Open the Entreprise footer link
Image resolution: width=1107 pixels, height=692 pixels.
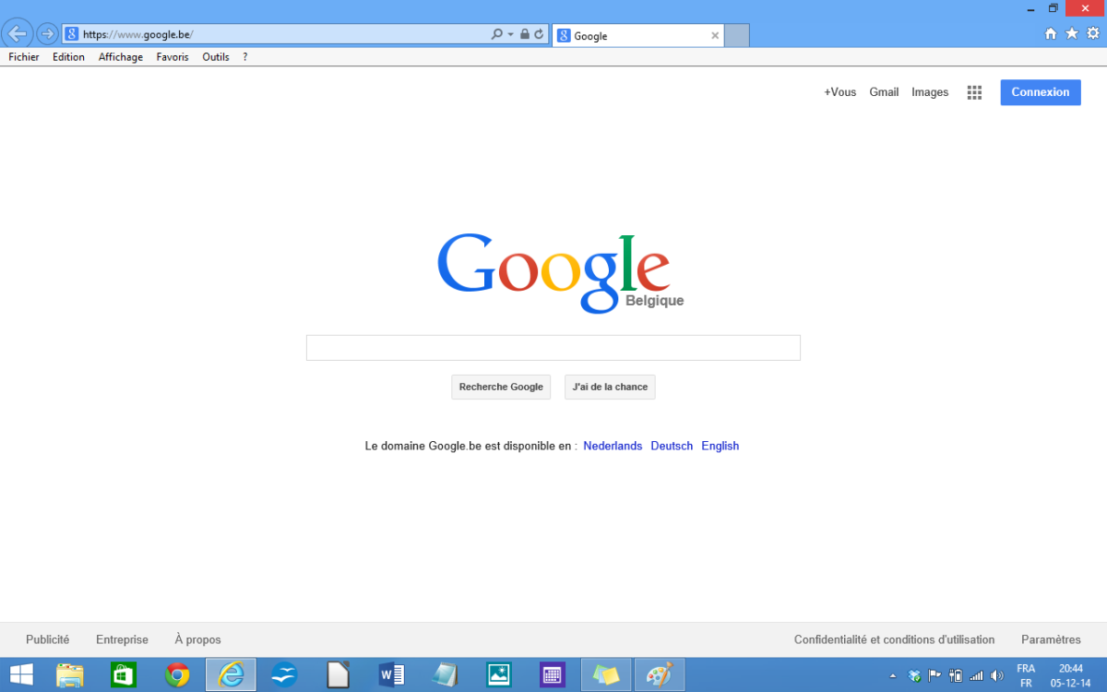pos(122,639)
